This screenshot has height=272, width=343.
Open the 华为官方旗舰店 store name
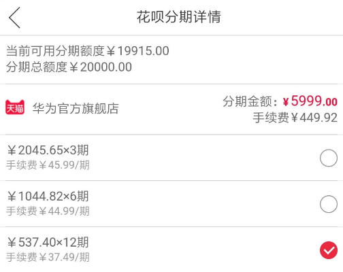tap(76, 108)
